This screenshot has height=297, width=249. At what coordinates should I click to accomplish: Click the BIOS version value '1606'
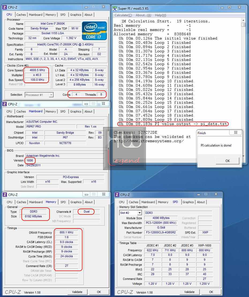point(30,160)
